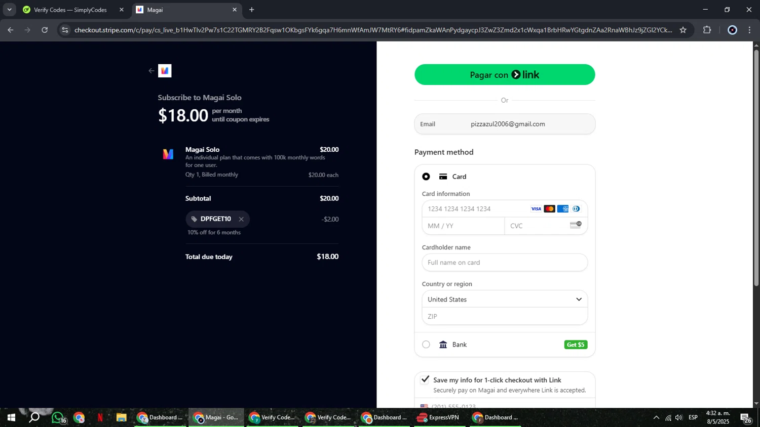
Task: Click the Get $5 badge
Action: pos(576,345)
